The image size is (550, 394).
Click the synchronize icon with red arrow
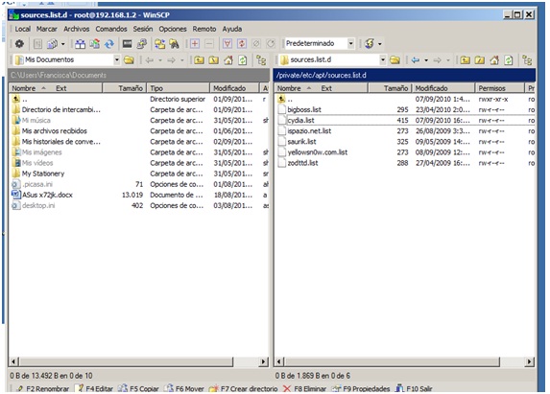tap(95, 44)
